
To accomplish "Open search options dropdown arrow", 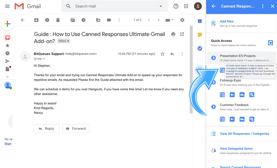I will pyautogui.click(x=161, y=6).
